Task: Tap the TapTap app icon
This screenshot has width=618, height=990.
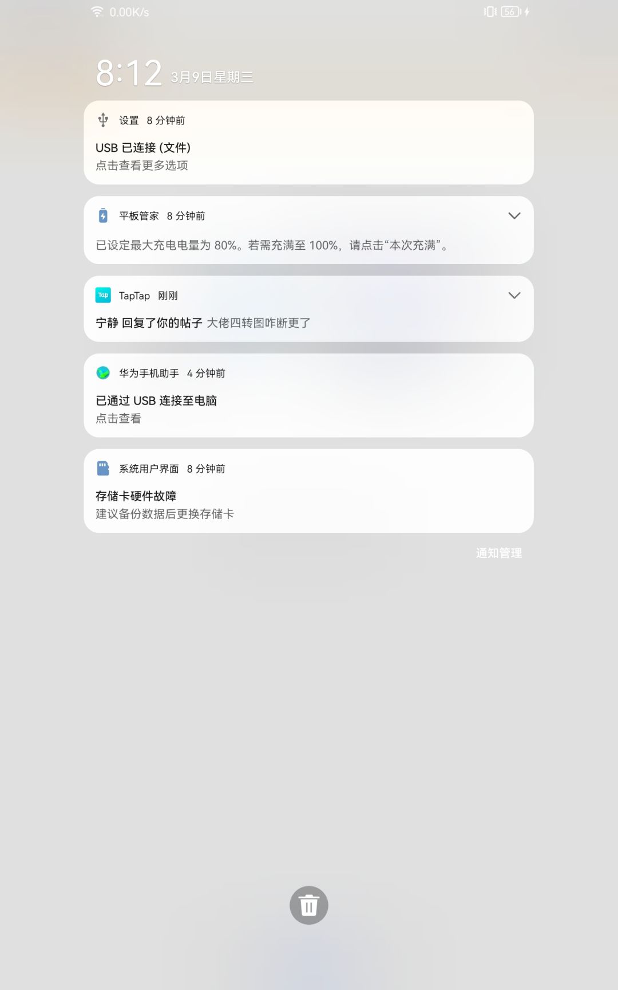Action: 103,295
